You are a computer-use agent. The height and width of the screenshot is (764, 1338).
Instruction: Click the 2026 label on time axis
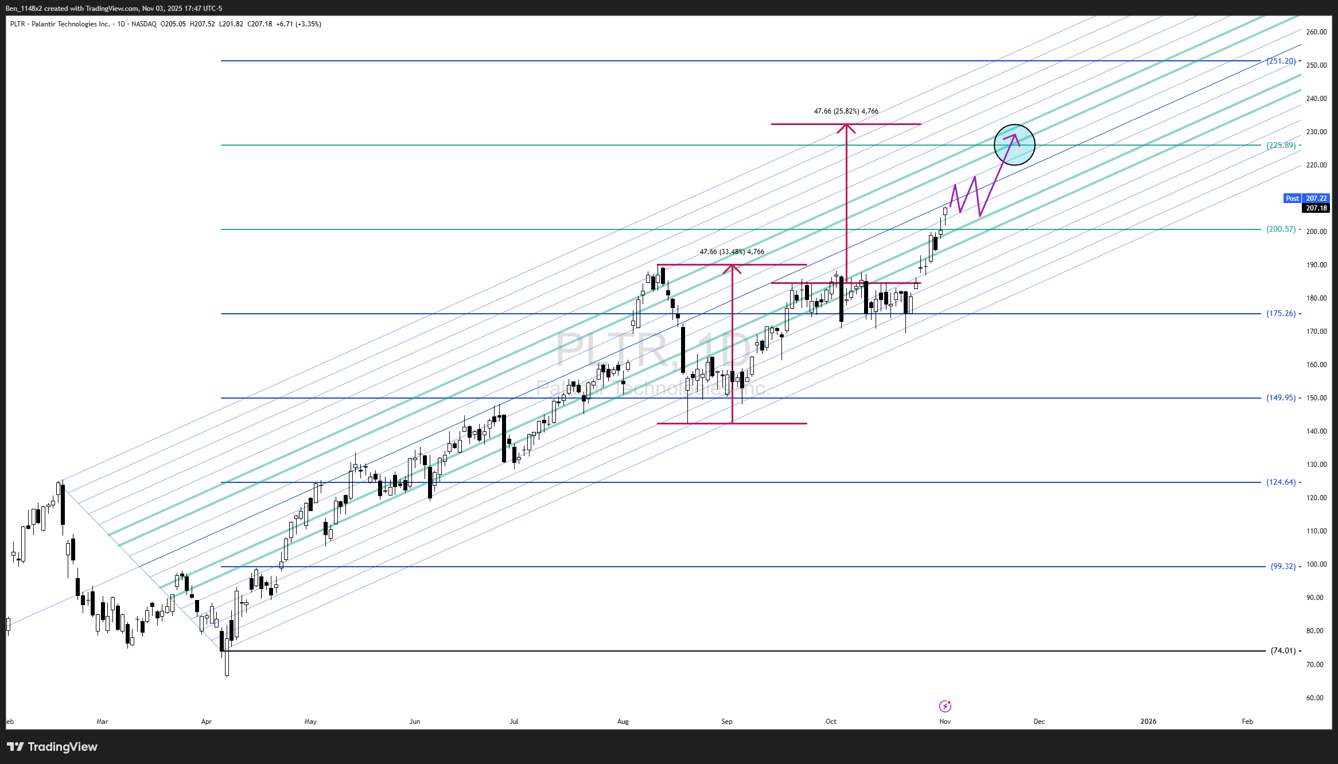(1148, 722)
